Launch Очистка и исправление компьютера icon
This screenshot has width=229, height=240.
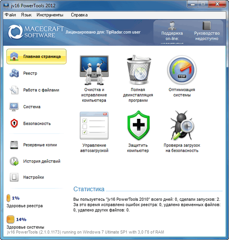click(94, 70)
